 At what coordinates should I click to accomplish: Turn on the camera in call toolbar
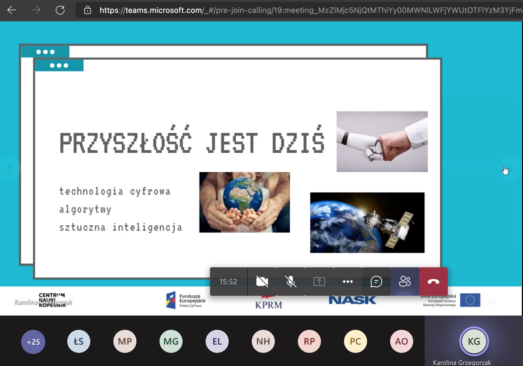[x=262, y=282]
